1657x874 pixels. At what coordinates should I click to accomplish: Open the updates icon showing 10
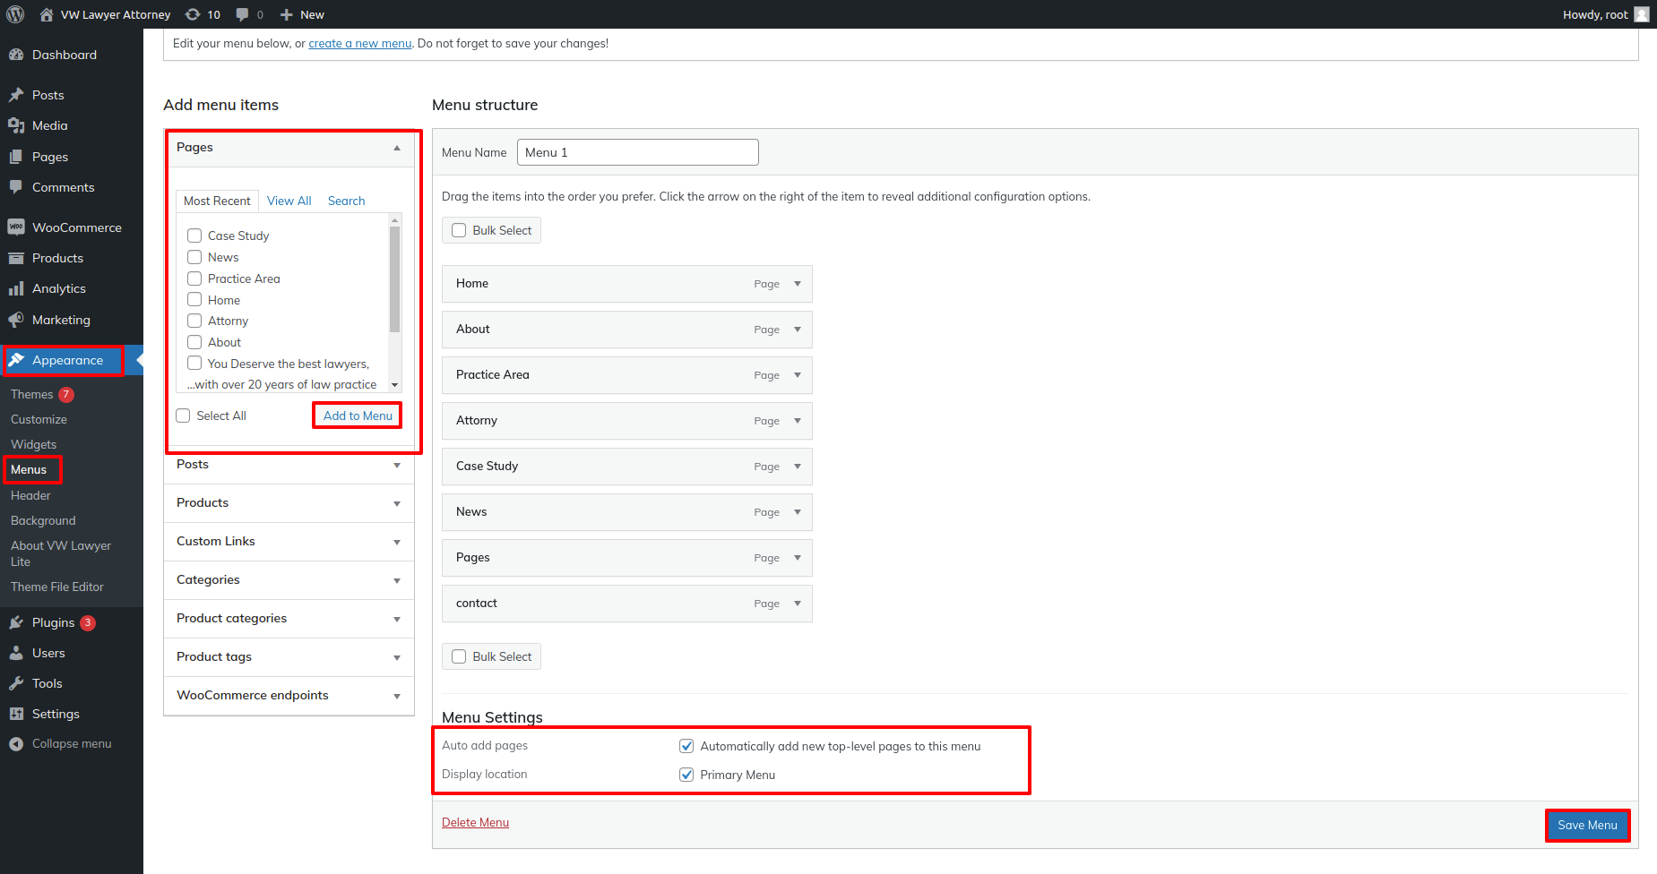[193, 14]
